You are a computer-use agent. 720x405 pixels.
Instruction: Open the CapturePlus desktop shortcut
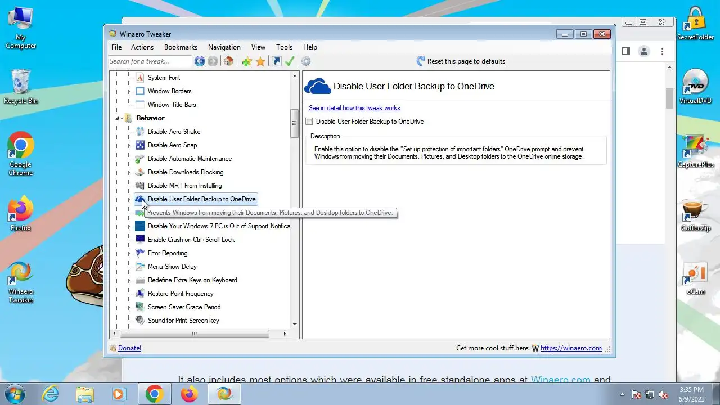click(x=696, y=151)
